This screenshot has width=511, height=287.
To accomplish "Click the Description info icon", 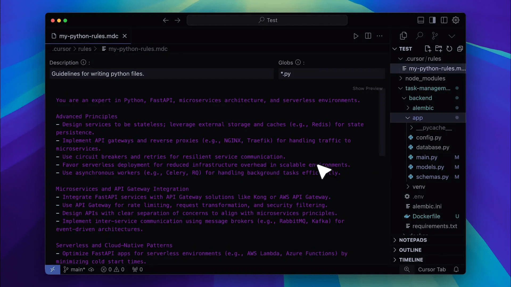I will pos(84,62).
